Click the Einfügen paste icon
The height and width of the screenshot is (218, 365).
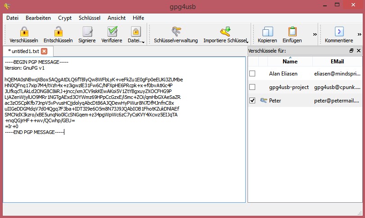pyautogui.click(x=292, y=32)
